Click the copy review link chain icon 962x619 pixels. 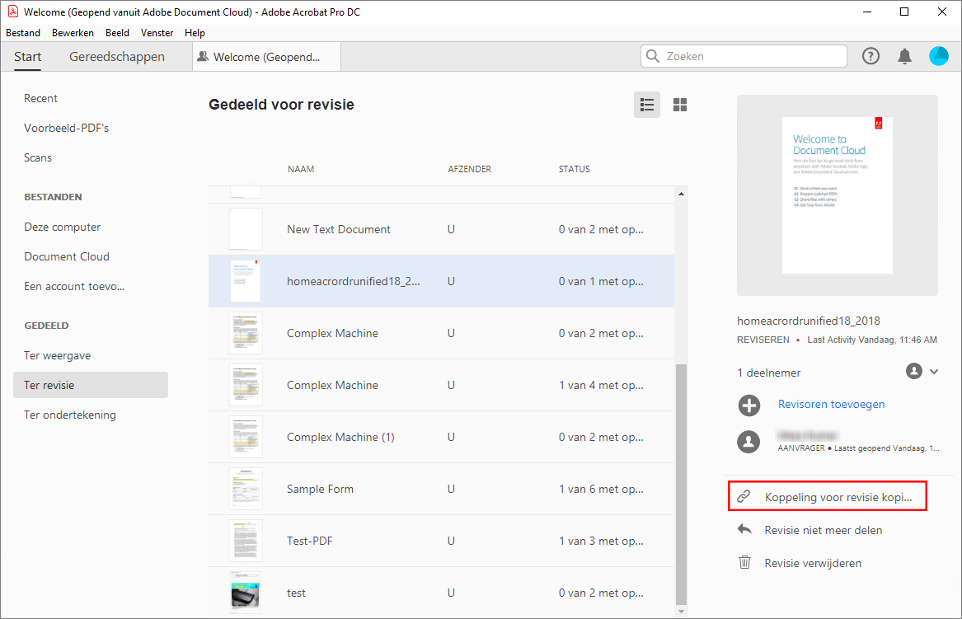tap(744, 497)
